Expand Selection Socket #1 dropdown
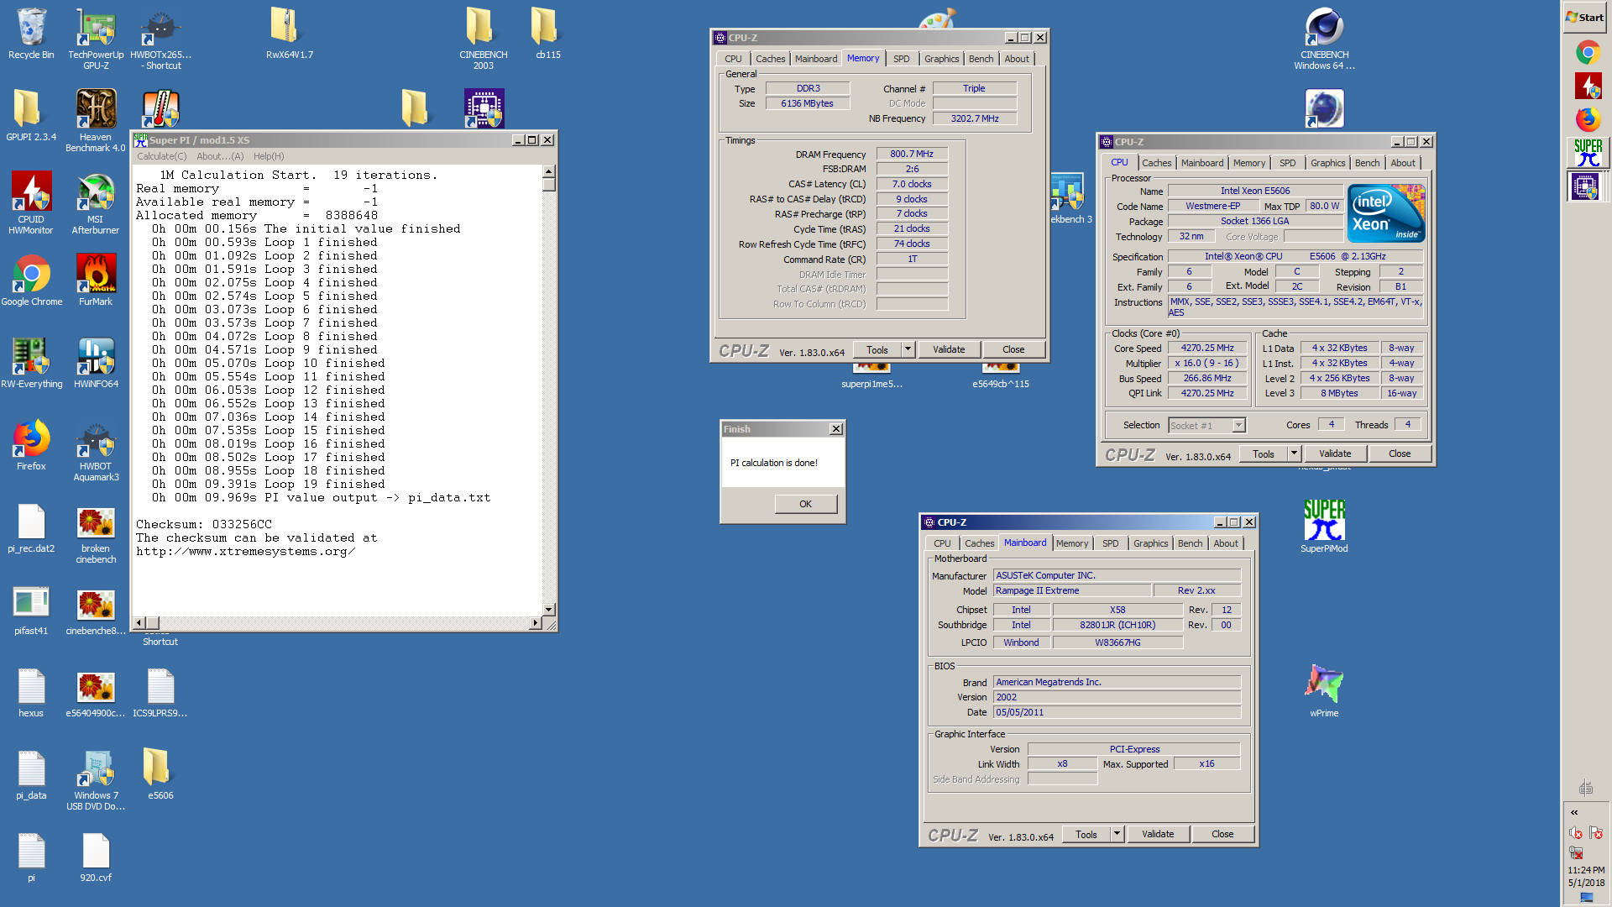Viewport: 1612px width, 907px height. pyautogui.click(x=1238, y=426)
